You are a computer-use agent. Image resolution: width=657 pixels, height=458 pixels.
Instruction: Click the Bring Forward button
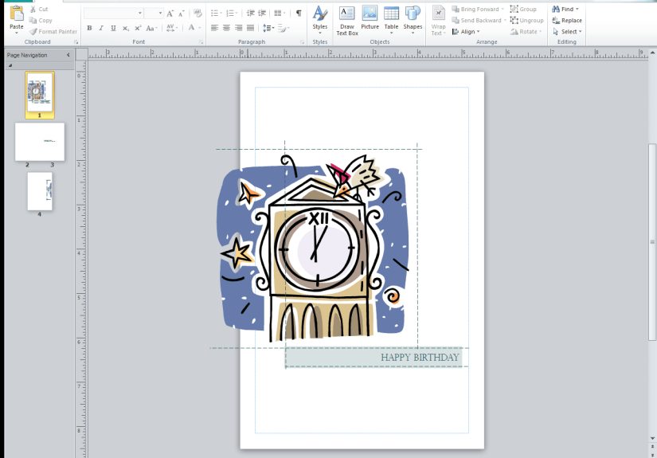click(x=478, y=9)
